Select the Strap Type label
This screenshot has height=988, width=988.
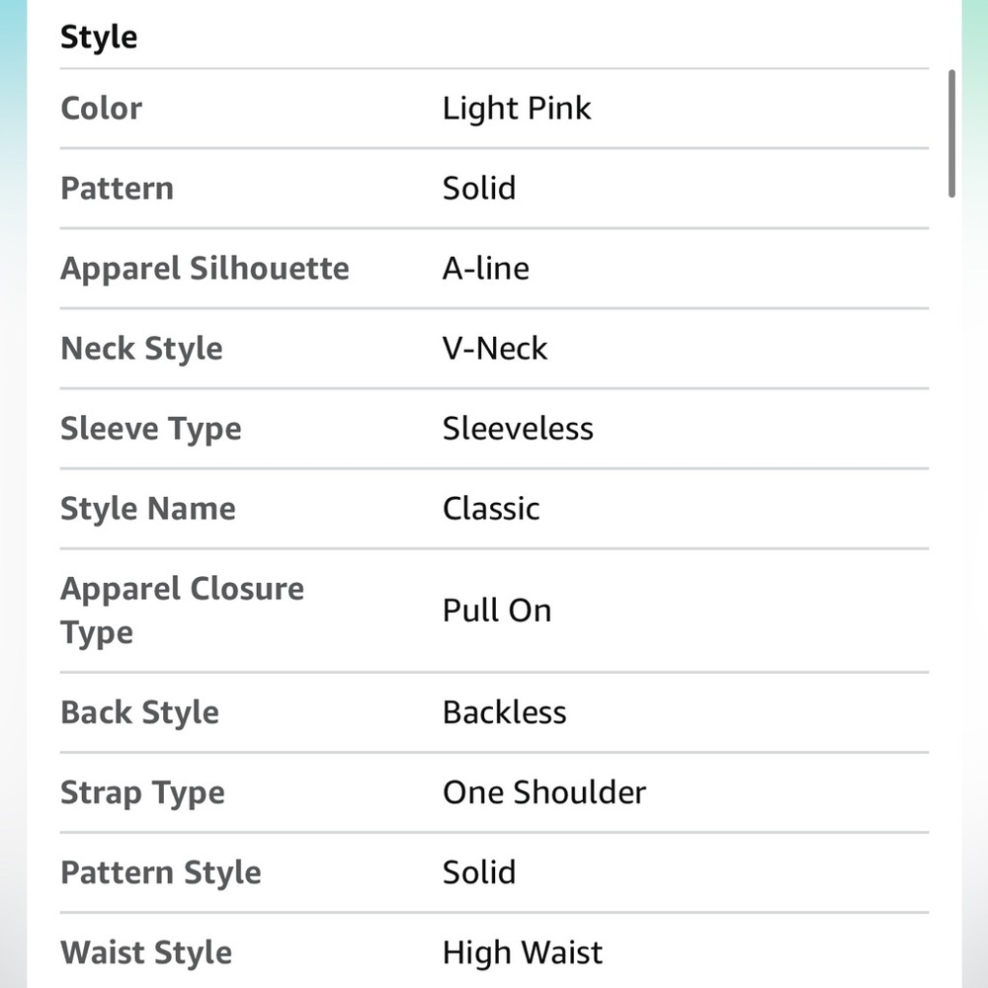143,793
